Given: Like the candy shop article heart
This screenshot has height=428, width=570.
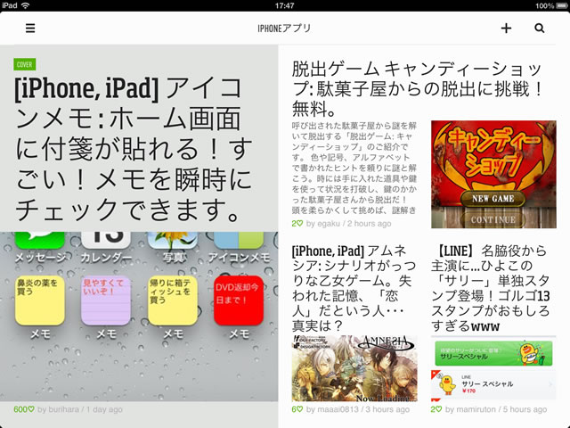Looking at the screenshot, I should 299,224.
